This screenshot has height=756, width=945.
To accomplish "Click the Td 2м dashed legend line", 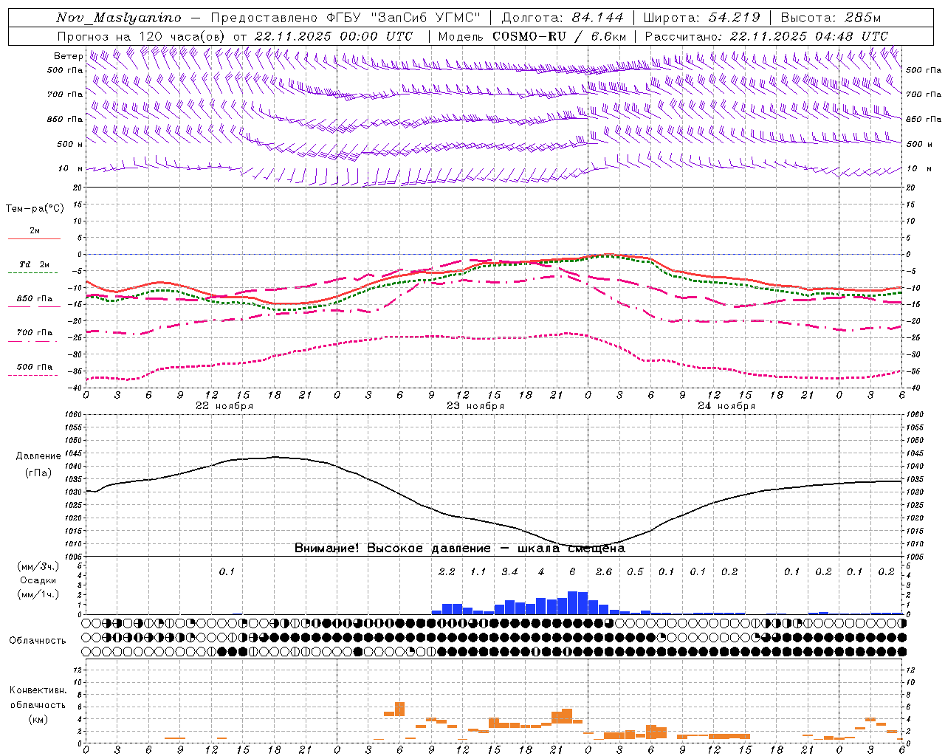I will coord(34,272).
